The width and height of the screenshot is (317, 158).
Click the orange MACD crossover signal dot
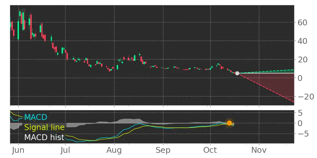click(x=229, y=123)
